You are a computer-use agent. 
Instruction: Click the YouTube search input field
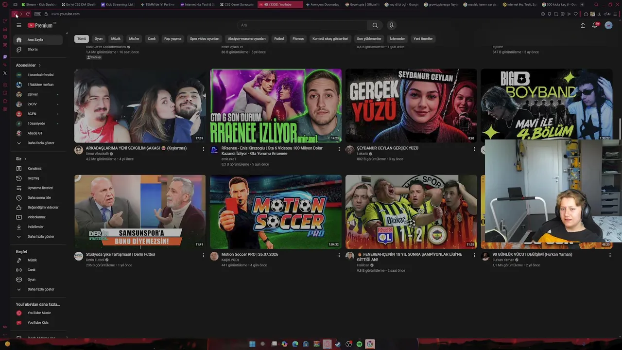click(x=302, y=25)
